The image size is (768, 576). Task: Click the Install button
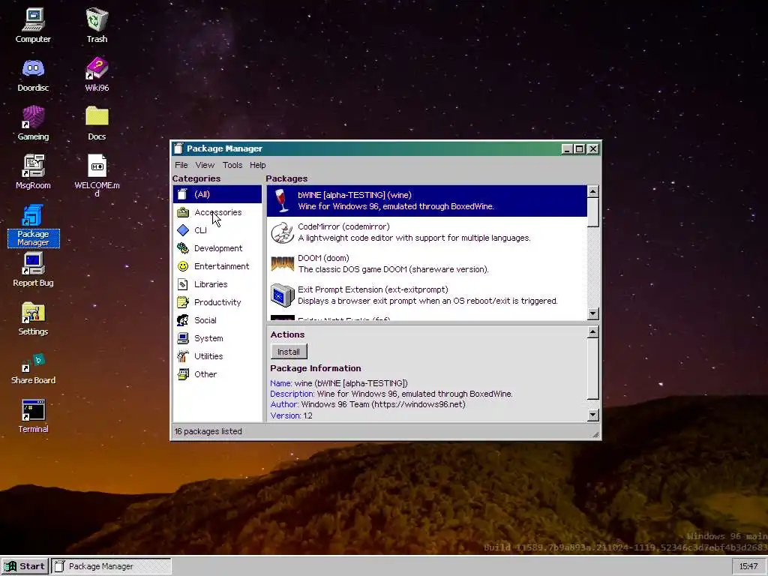click(x=289, y=352)
